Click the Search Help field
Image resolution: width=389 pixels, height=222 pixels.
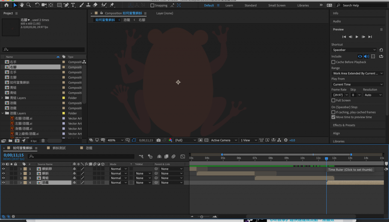coord(362,5)
